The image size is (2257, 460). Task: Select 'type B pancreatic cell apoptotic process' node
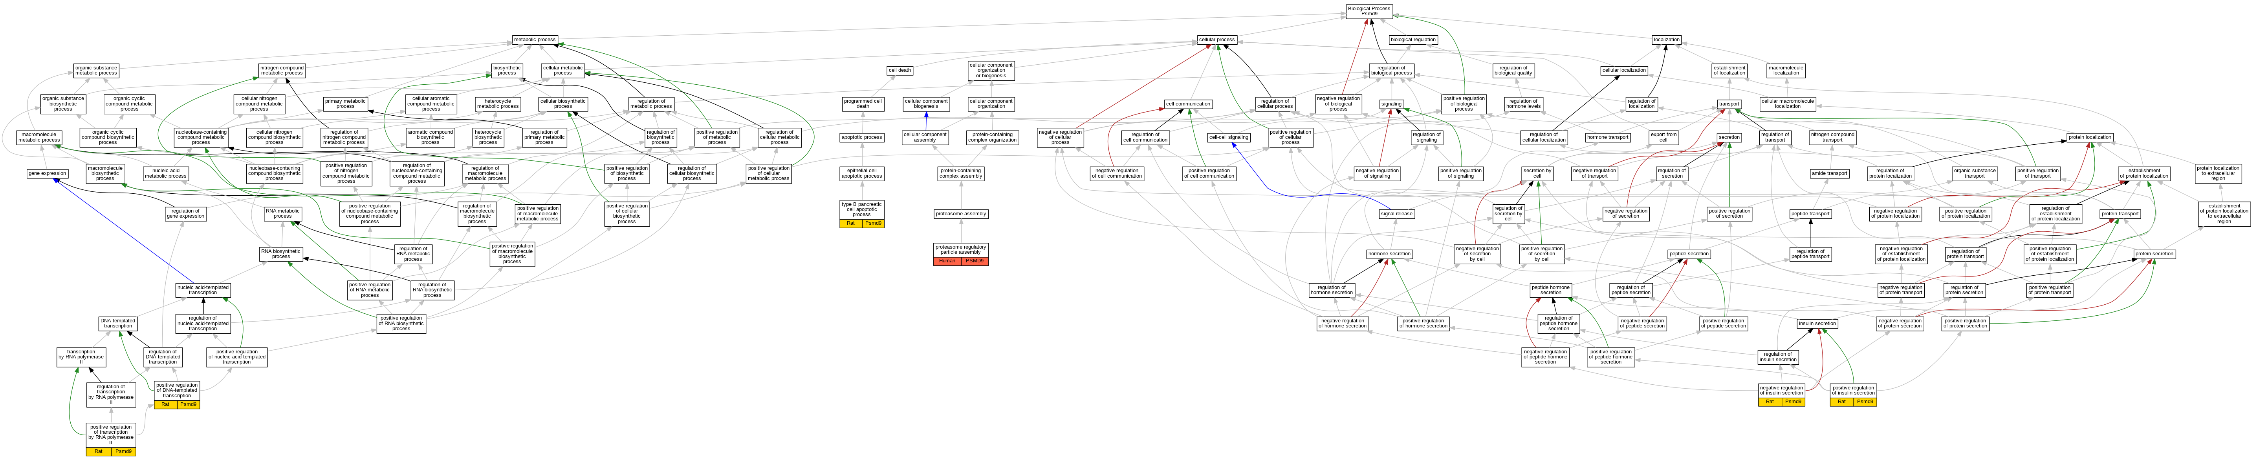click(862, 209)
